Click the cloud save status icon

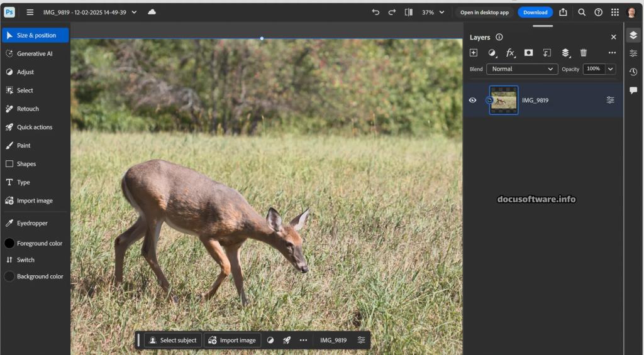(152, 12)
